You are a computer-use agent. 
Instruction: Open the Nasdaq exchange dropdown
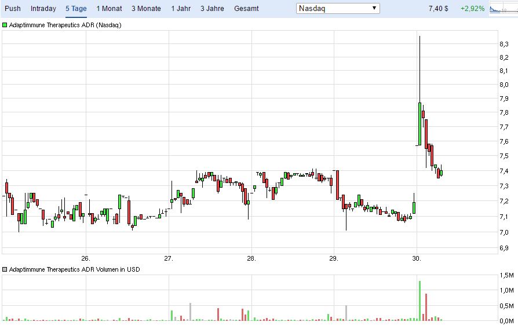pyautogui.click(x=338, y=9)
